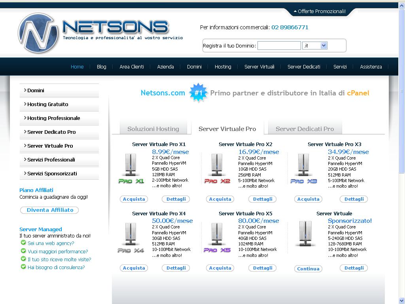
Task: Open Area Clienti in the navigation bar
Action: click(132, 66)
